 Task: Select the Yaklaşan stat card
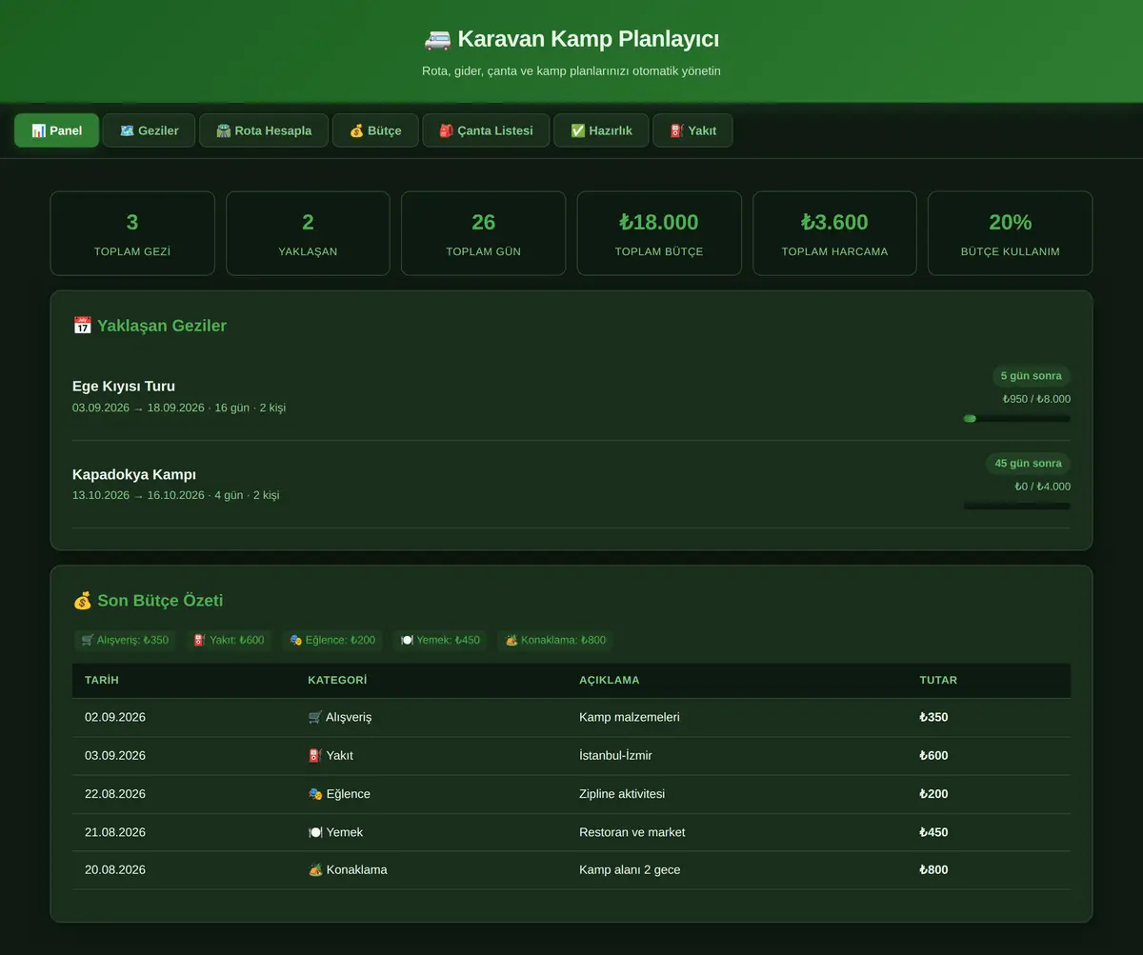click(308, 233)
